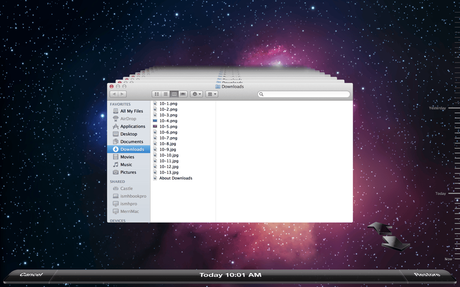Click the Finder search field
The width and height of the screenshot is (460, 287).
click(304, 94)
